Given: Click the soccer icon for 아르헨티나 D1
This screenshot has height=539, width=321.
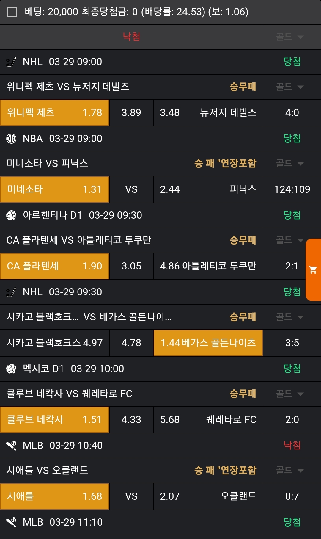Looking at the screenshot, I should pyautogui.click(x=11, y=215).
